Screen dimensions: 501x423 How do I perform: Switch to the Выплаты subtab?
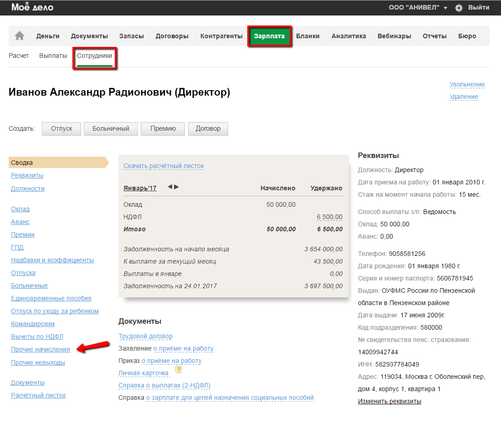click(x=53, y=56)
